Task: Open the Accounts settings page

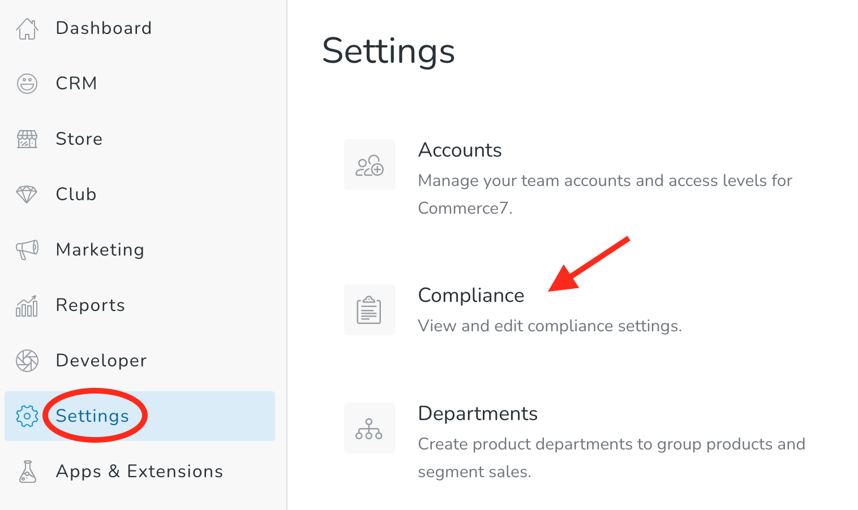Action: click(460, 150)
